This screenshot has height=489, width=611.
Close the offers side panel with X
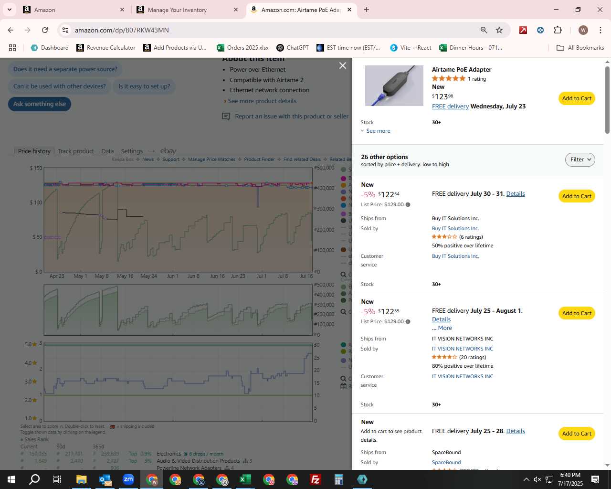pyautogui.click(x=343, y=65)
